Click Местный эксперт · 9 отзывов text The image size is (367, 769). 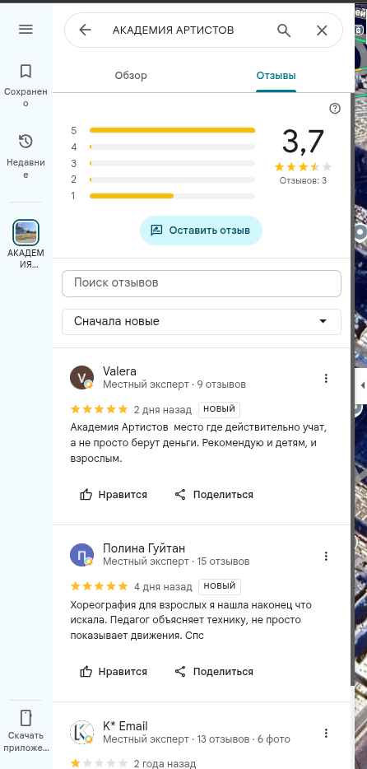(174, 384)
